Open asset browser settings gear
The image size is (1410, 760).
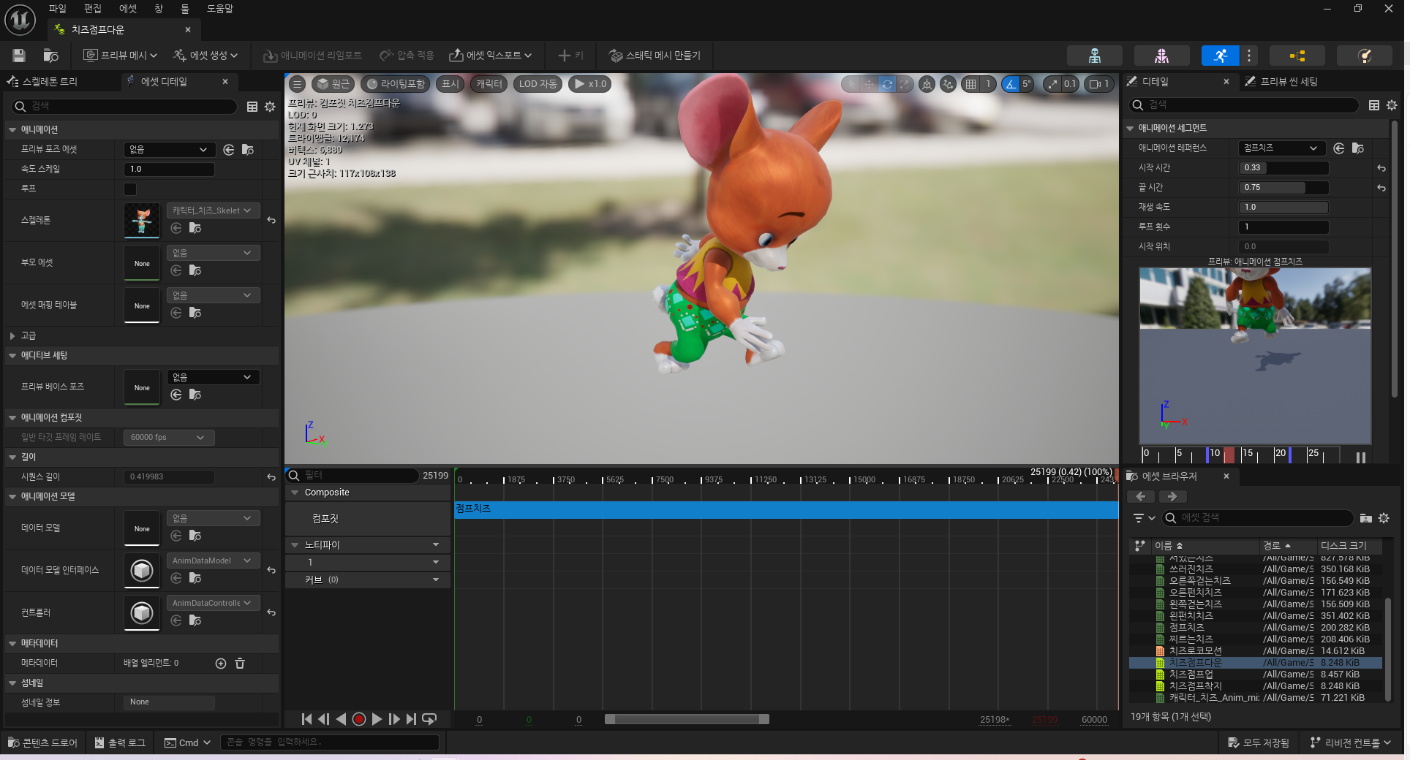tap(1384, 518)
